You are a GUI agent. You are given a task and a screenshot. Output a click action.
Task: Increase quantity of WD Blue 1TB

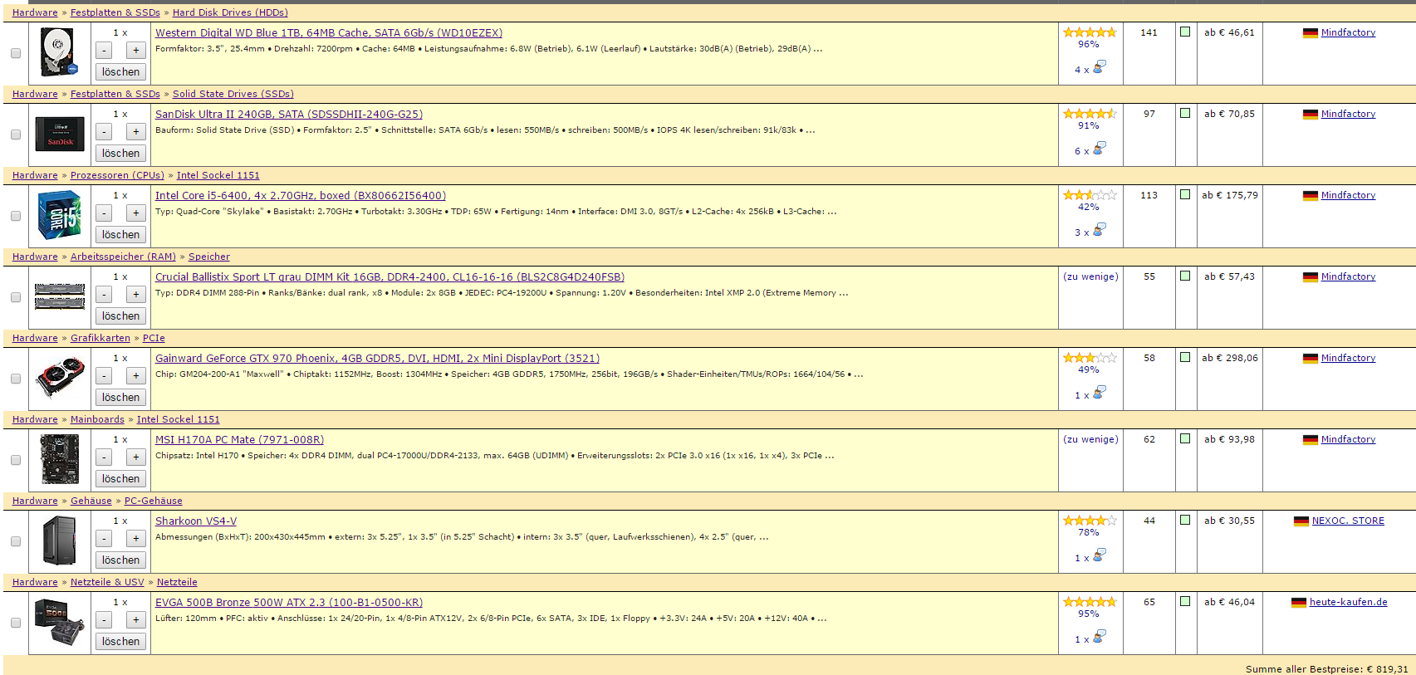[136, 51]
